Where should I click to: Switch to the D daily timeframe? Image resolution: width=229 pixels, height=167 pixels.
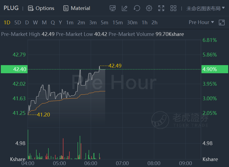27,23
